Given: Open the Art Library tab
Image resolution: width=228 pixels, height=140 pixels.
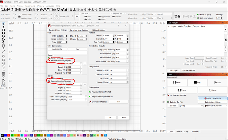Looking at the screenshot, I should [x=195, y=131].
